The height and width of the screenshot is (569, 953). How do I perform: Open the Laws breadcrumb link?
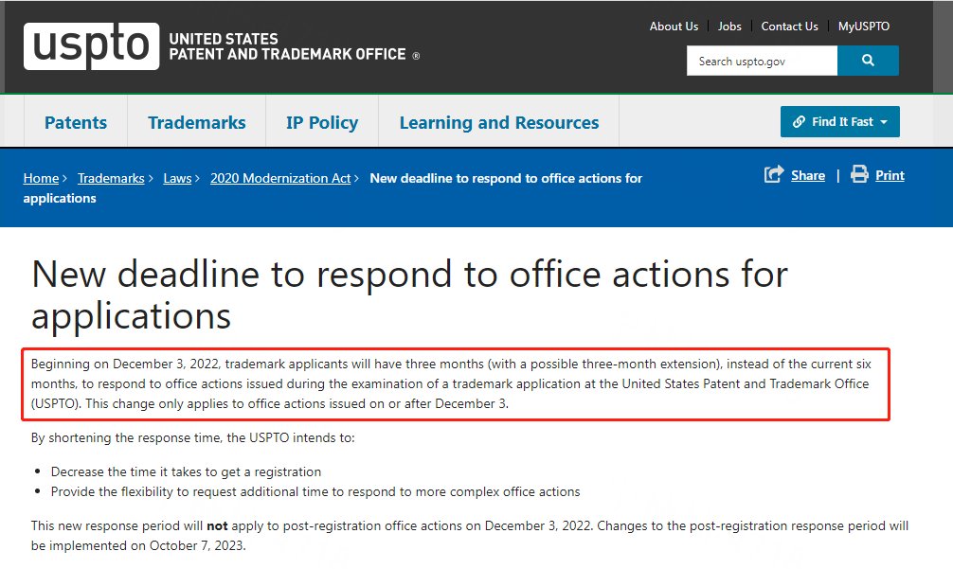click(177, 179)
